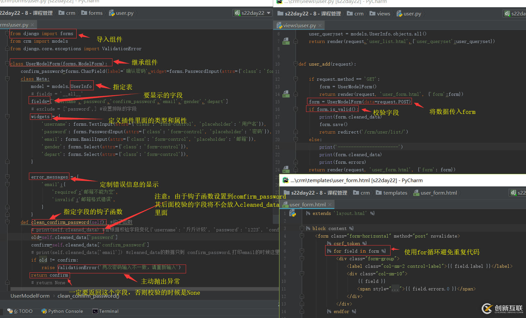
Task: Click the Django run config in templates window
Action: [x=517, y=193]
